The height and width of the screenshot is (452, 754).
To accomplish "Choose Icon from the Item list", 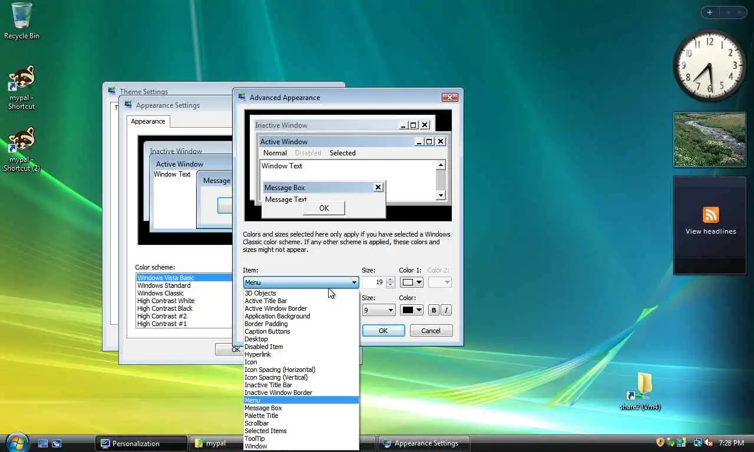I will [x=301, y=362].
